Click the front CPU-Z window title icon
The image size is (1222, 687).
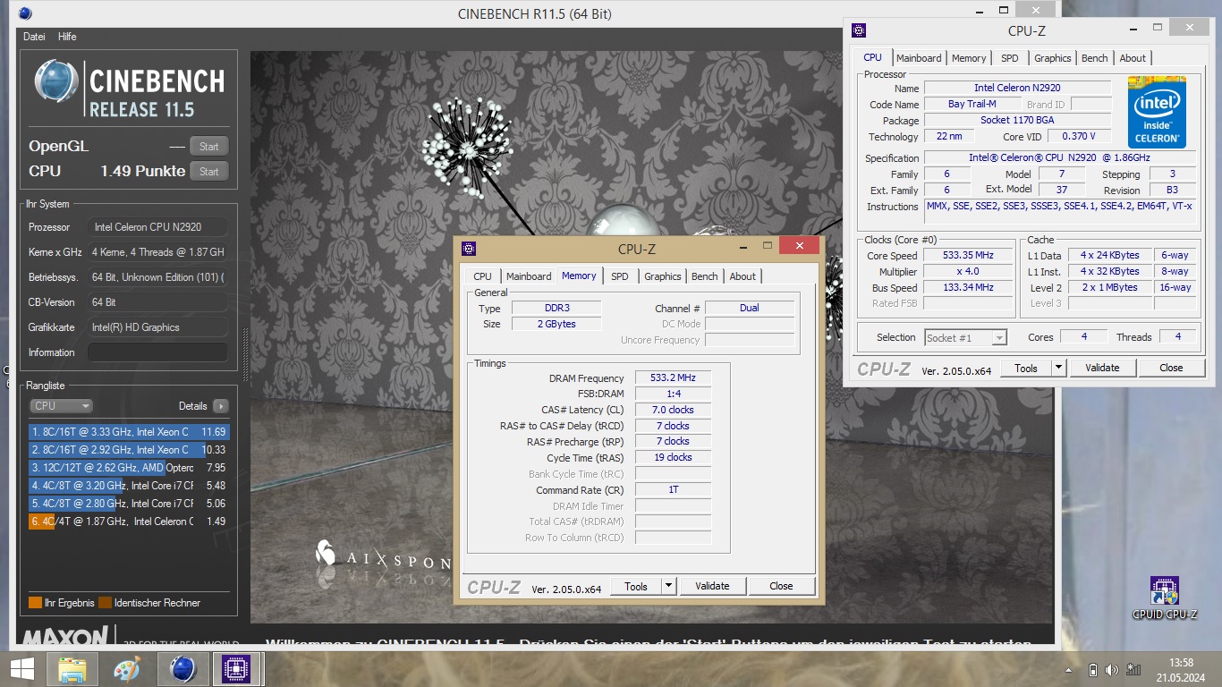point(469,249)
